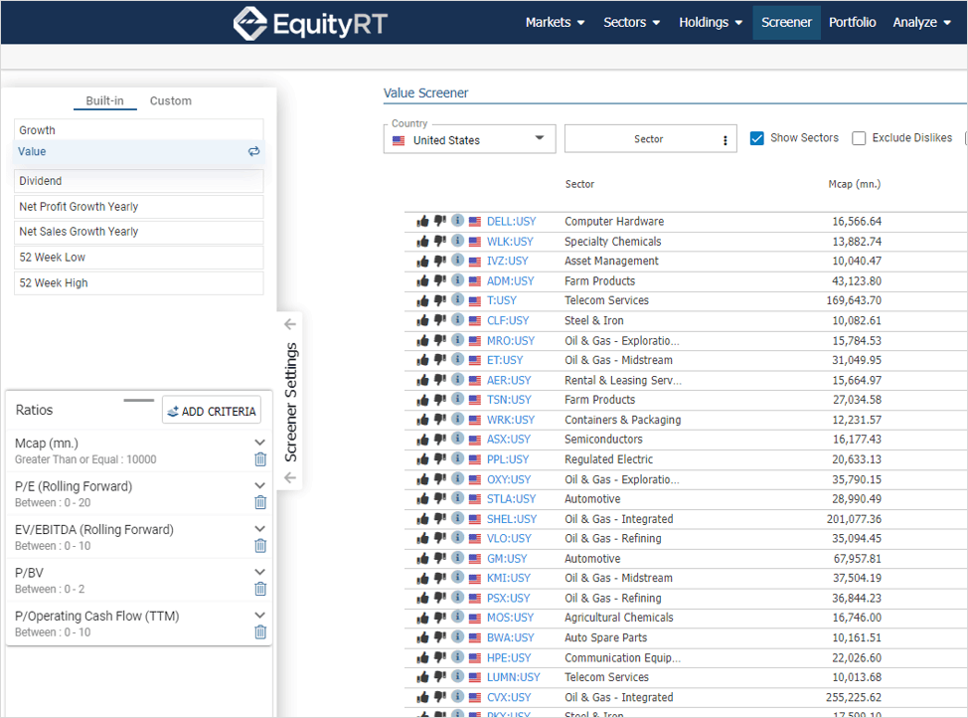Go to the Screener page
Screen dimensions: 968x718
(786, 22)
